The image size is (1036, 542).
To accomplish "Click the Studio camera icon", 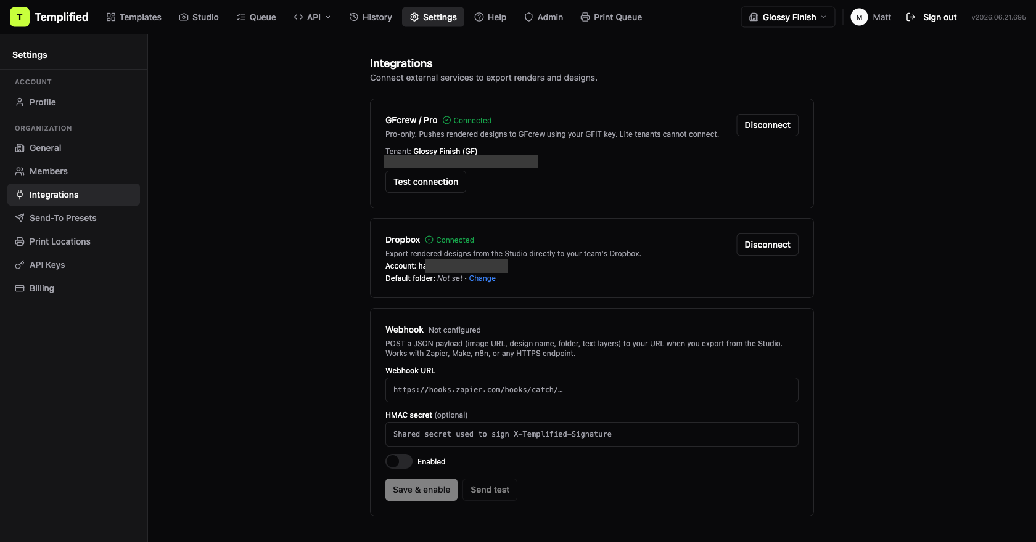I will click(184, 17).
